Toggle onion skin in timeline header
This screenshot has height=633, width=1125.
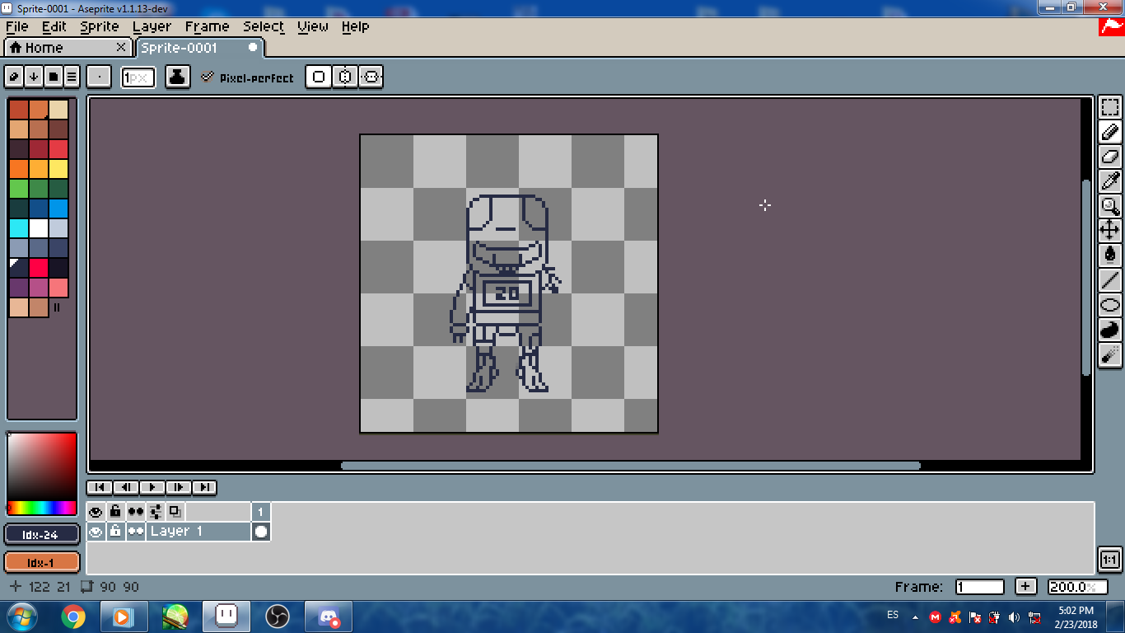175,512
